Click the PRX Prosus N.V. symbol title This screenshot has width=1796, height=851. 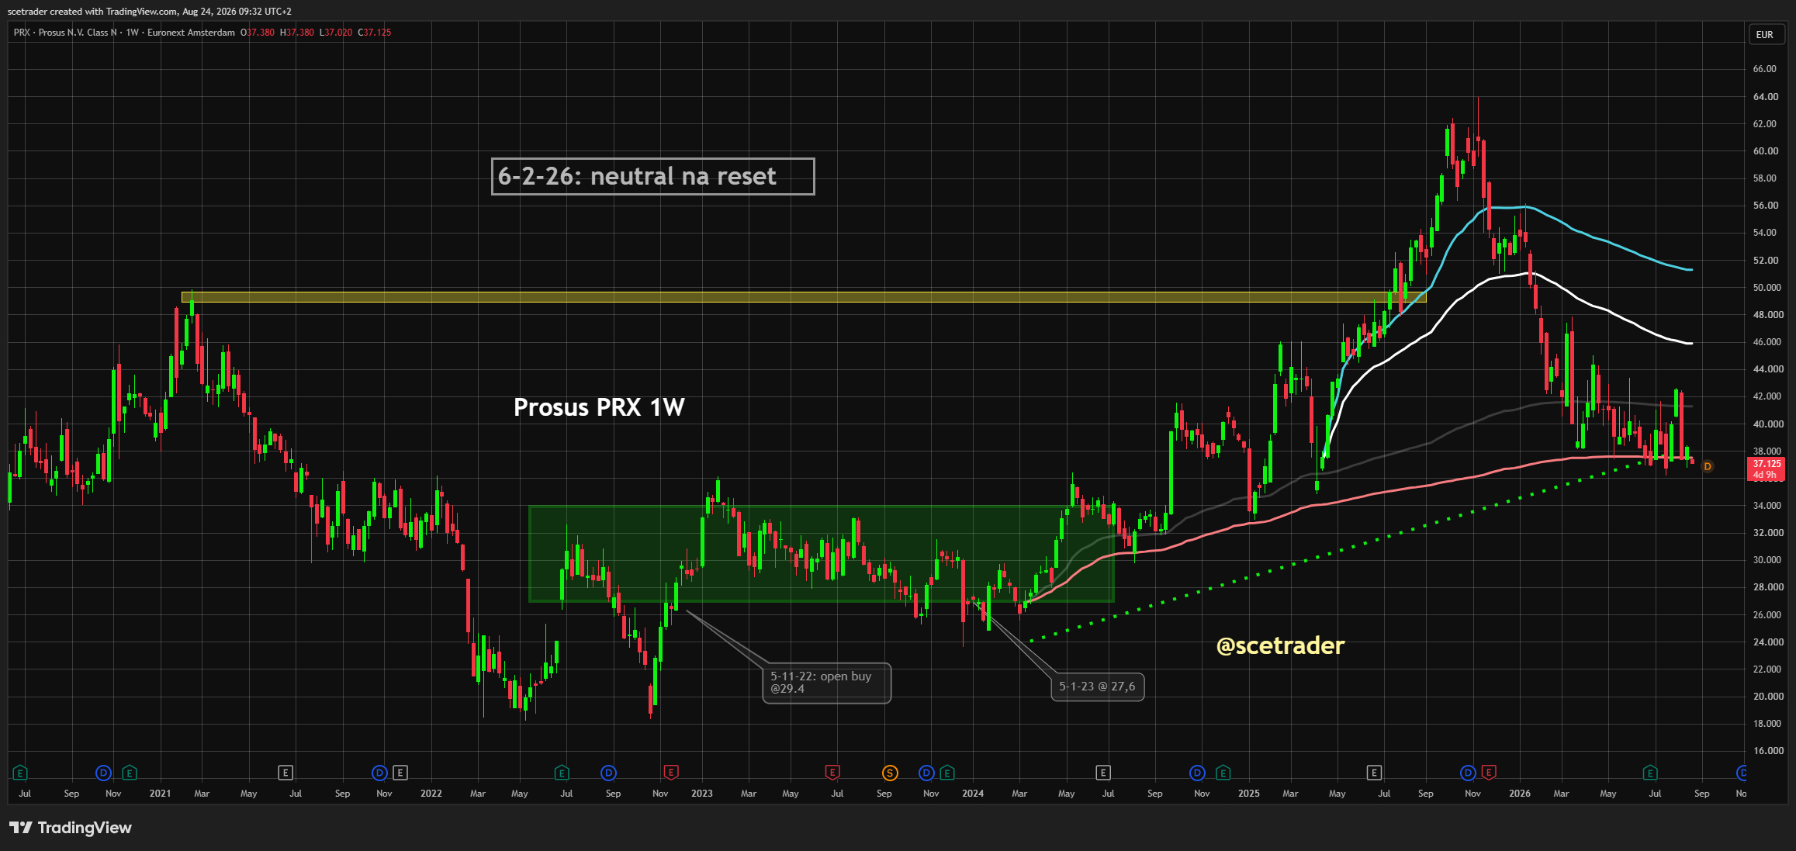click(x=124, y=33)
